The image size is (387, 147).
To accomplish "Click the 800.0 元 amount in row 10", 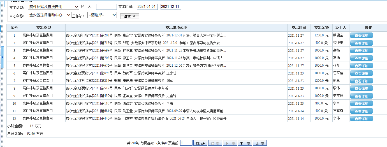I will (321, 104).
